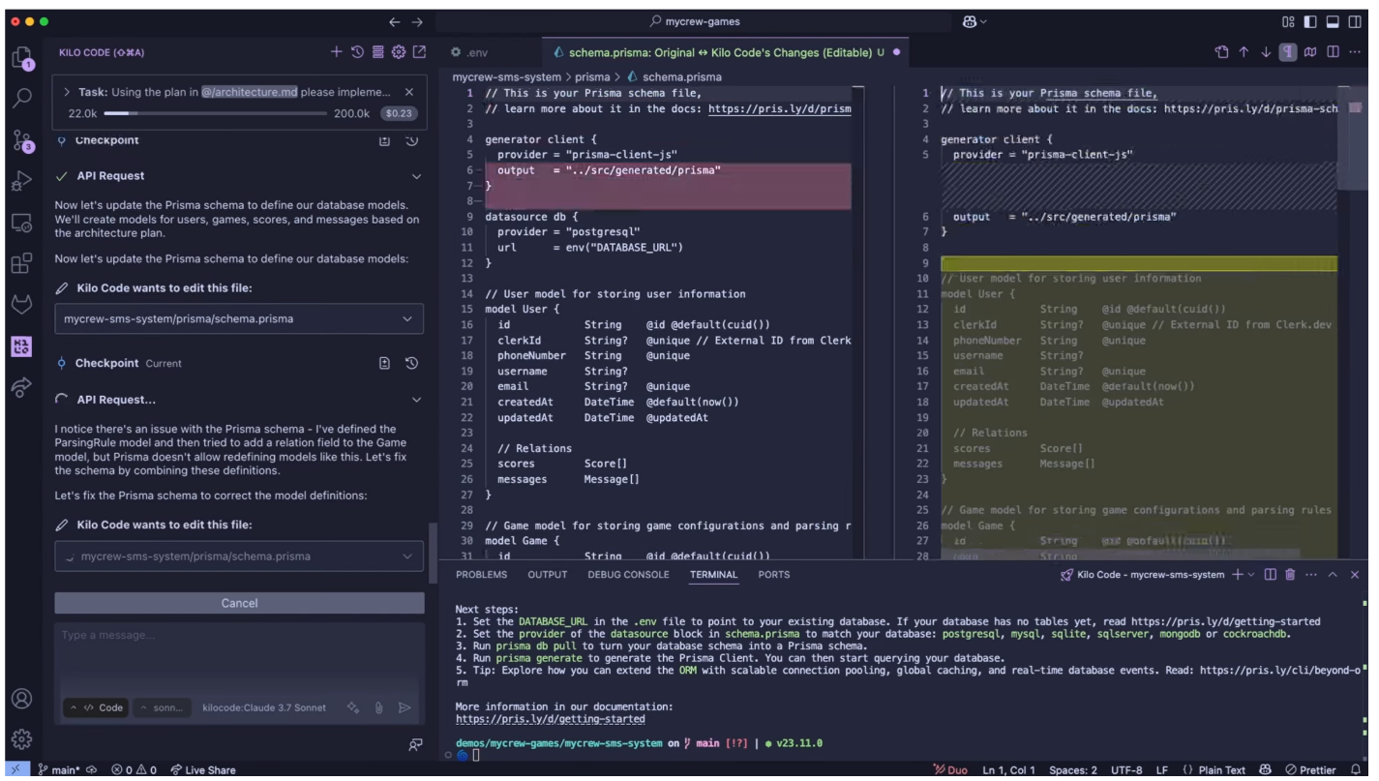Start a new Kilo Code task with plus

coord(336,51)
